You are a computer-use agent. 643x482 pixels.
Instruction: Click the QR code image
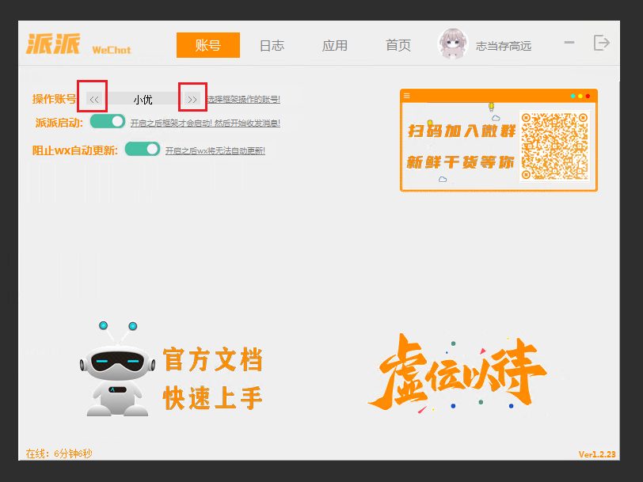[x=554, y=146]
